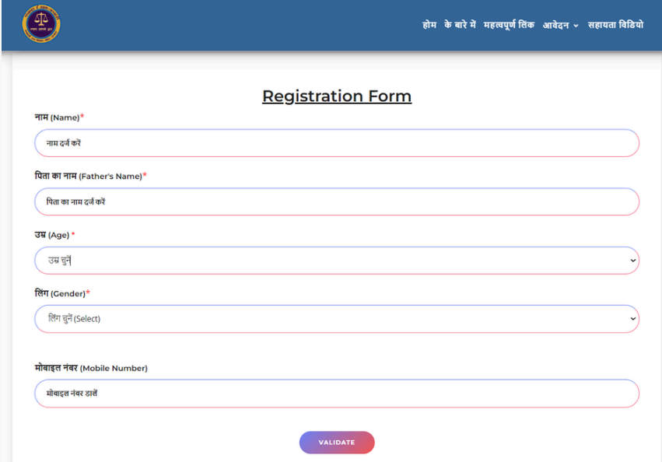
Task: Open महत्वपूर्ण लिंक in navigation bar
Action: point(509,25)
